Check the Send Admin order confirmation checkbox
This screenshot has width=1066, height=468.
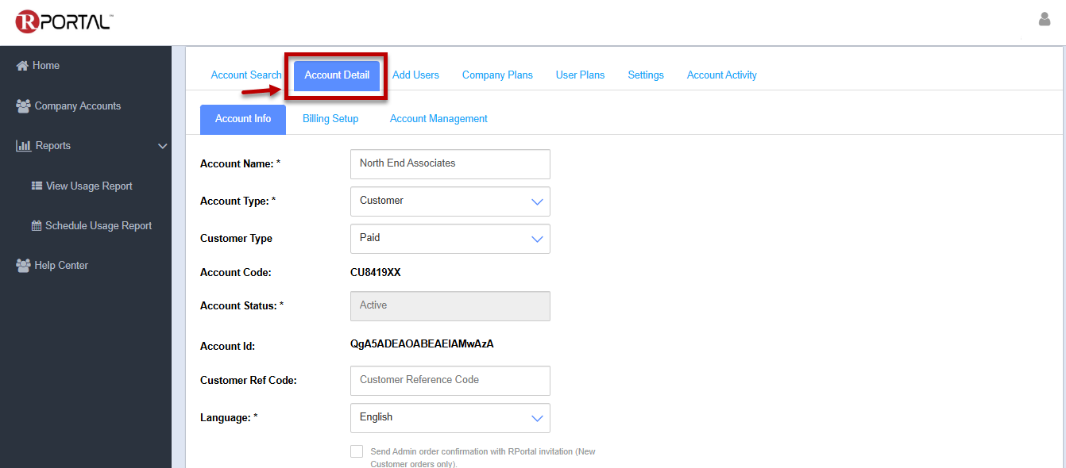(x=357, y=451)
